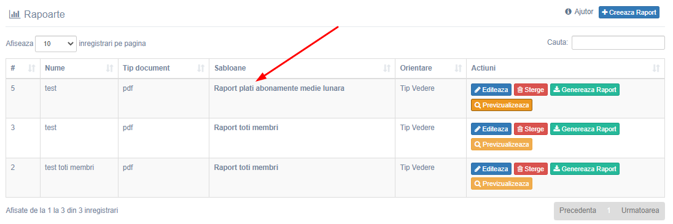The width and height of the screenshot is (673, 224).
Task: Open the records per page dropdown
Action: click(56, 44)
